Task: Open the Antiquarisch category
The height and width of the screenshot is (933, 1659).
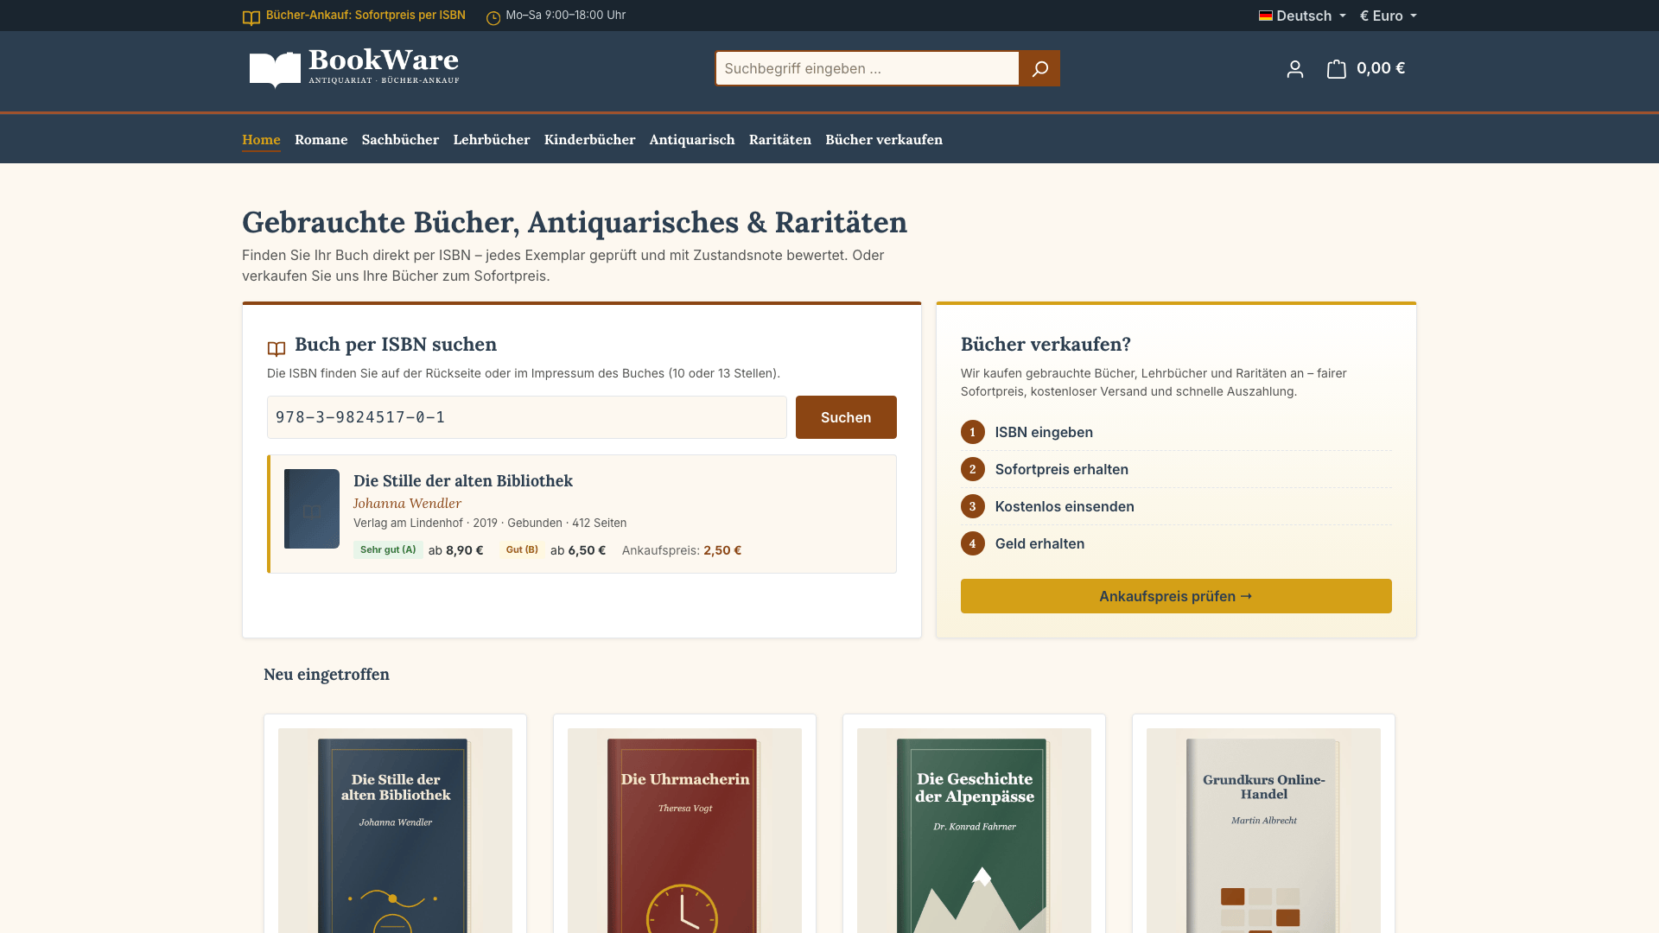Action: 692,139
